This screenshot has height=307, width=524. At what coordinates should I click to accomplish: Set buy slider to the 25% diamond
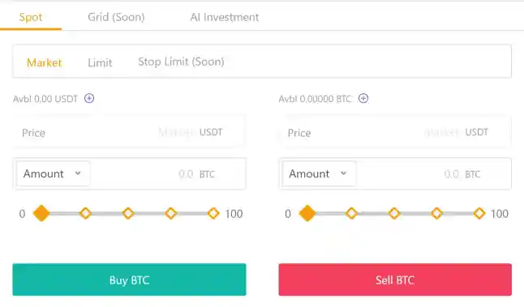pyautogui.click(x=85, y=213)
